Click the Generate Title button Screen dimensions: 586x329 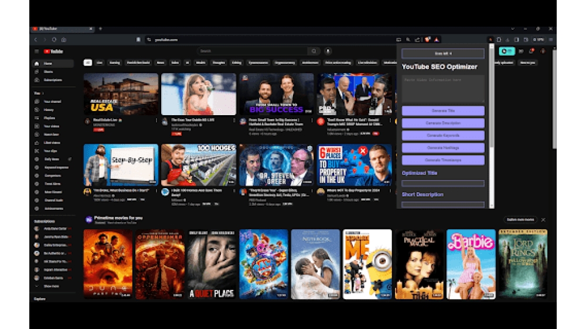point(443,110)
